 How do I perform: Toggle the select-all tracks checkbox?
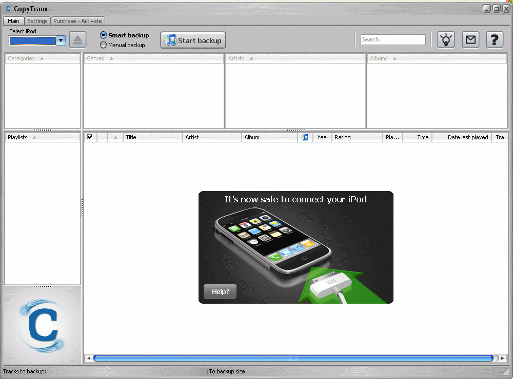[90, 137]
